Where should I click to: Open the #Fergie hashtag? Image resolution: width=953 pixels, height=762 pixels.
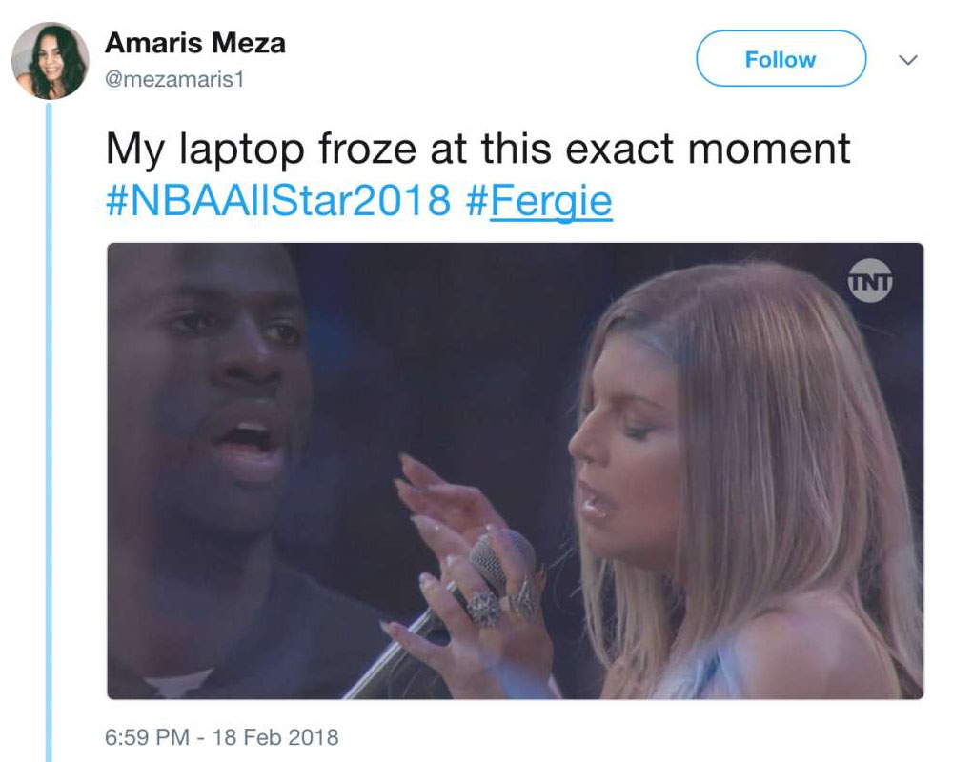(539, 202)
